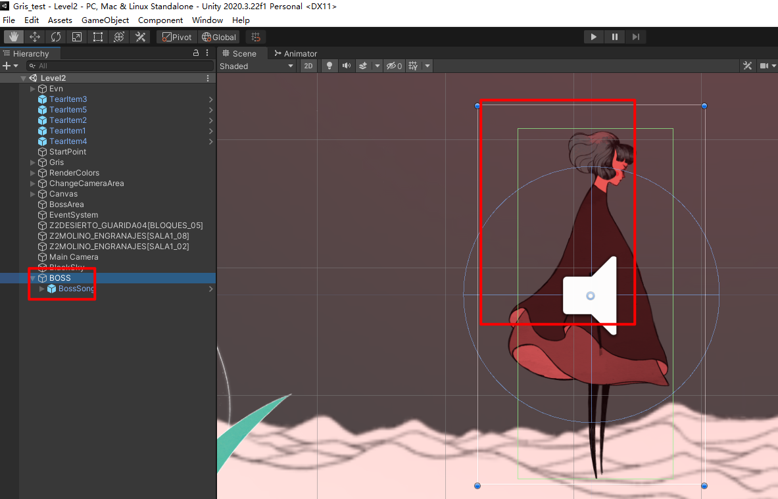Open the Assets menu

pyautogui.click(x=60, y=20)
